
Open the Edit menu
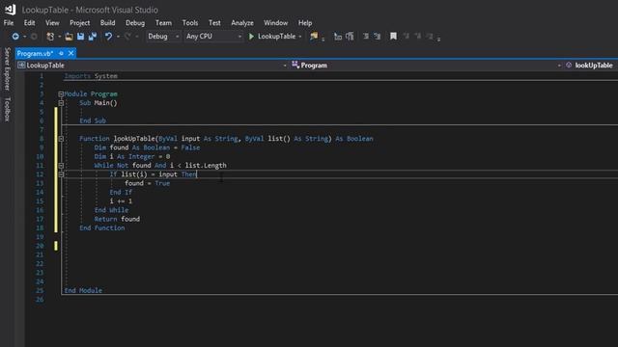tap(29, 23)
